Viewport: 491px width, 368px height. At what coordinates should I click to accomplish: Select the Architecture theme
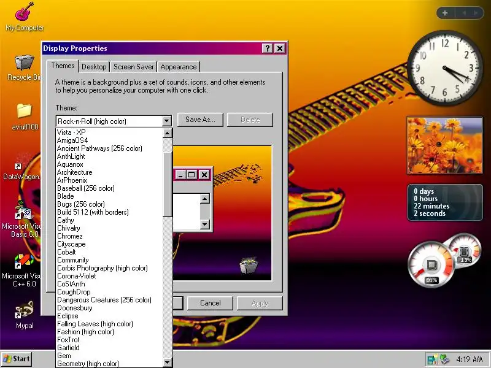(110, 172)
